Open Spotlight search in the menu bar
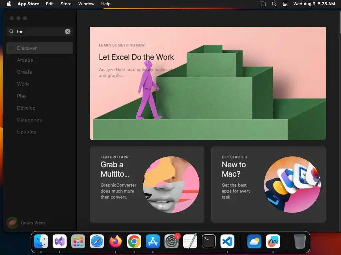341x255 pixels. pyautogui.click(x=274, y=4)
